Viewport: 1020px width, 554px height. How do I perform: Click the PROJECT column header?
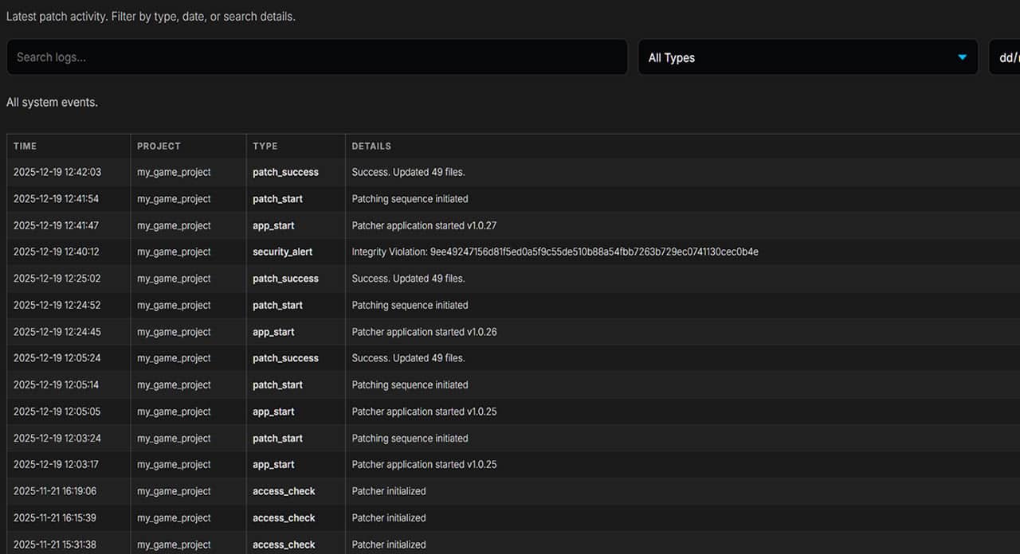pyautogui.click(x=159, y=146)
